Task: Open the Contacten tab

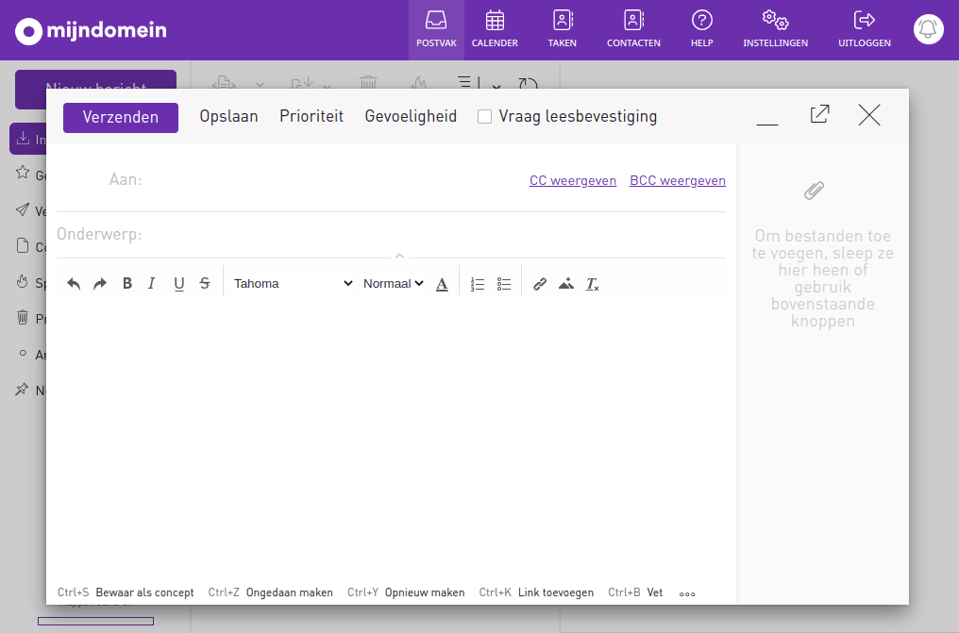Action: (x=633, y=30)
